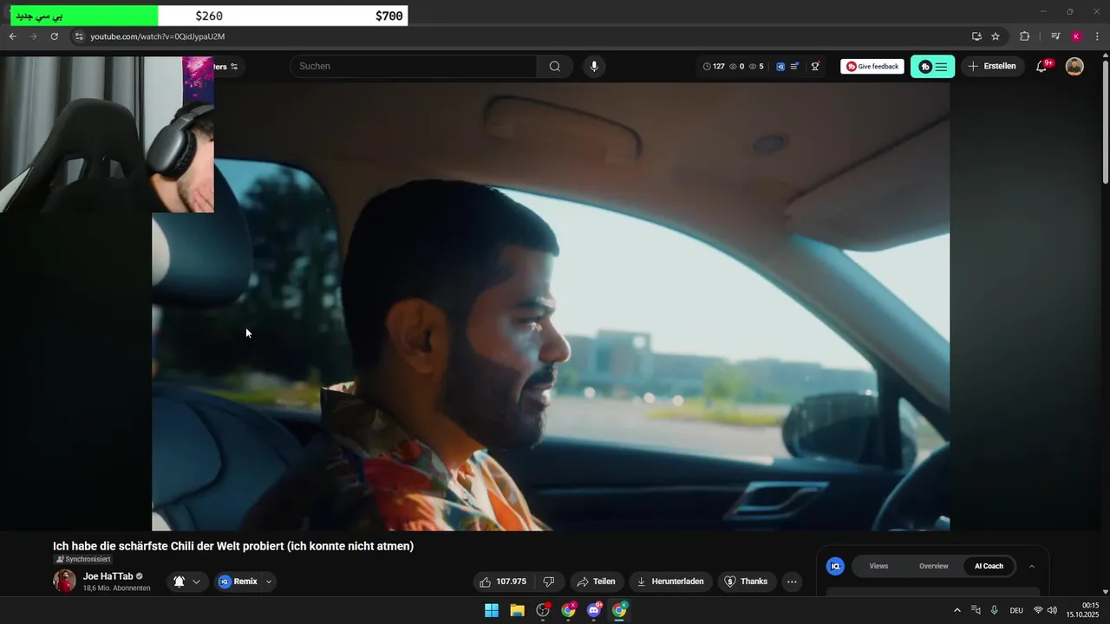The image size is (1110, 624).
Task: Click the clock stat showing 127
Action: tap(714, 66)
